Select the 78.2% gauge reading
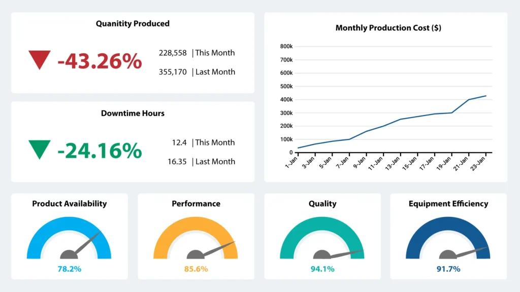This screenshot has height=292, width=520. [x=69, y=269]
